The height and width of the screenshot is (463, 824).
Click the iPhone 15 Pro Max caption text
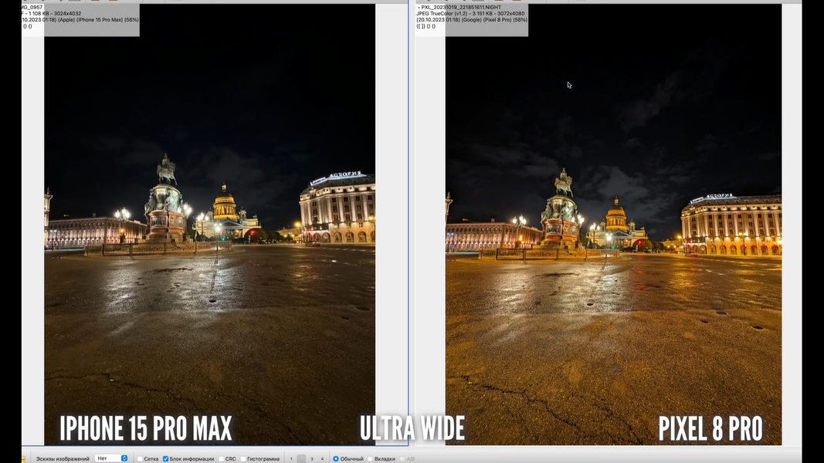pyautogui.click(x=145, y=428)
